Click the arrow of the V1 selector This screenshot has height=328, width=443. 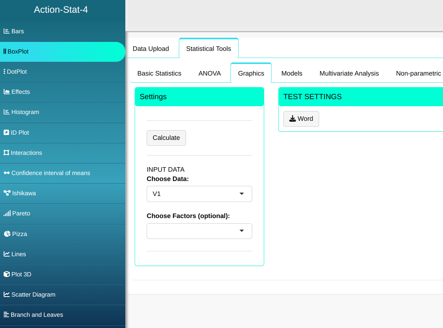pyautogui.click(x=242, y=194)
